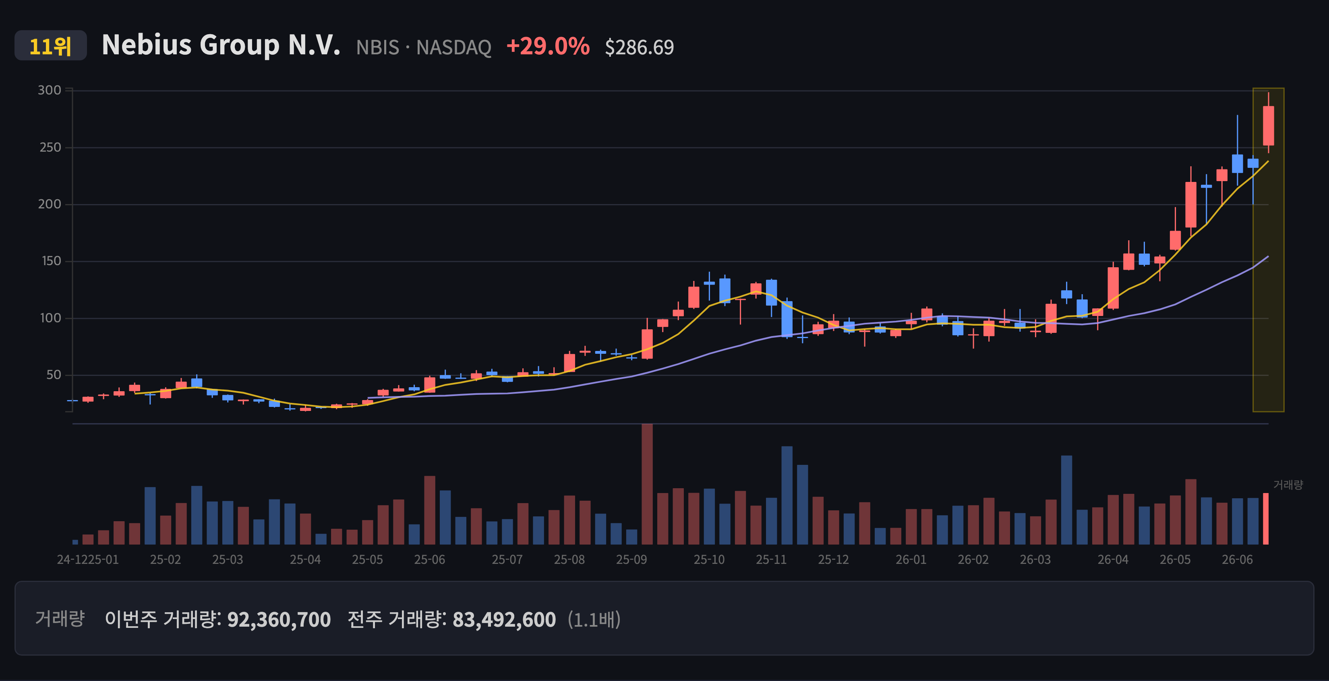Click the 26-06 date axis label

coord(1237,559)
